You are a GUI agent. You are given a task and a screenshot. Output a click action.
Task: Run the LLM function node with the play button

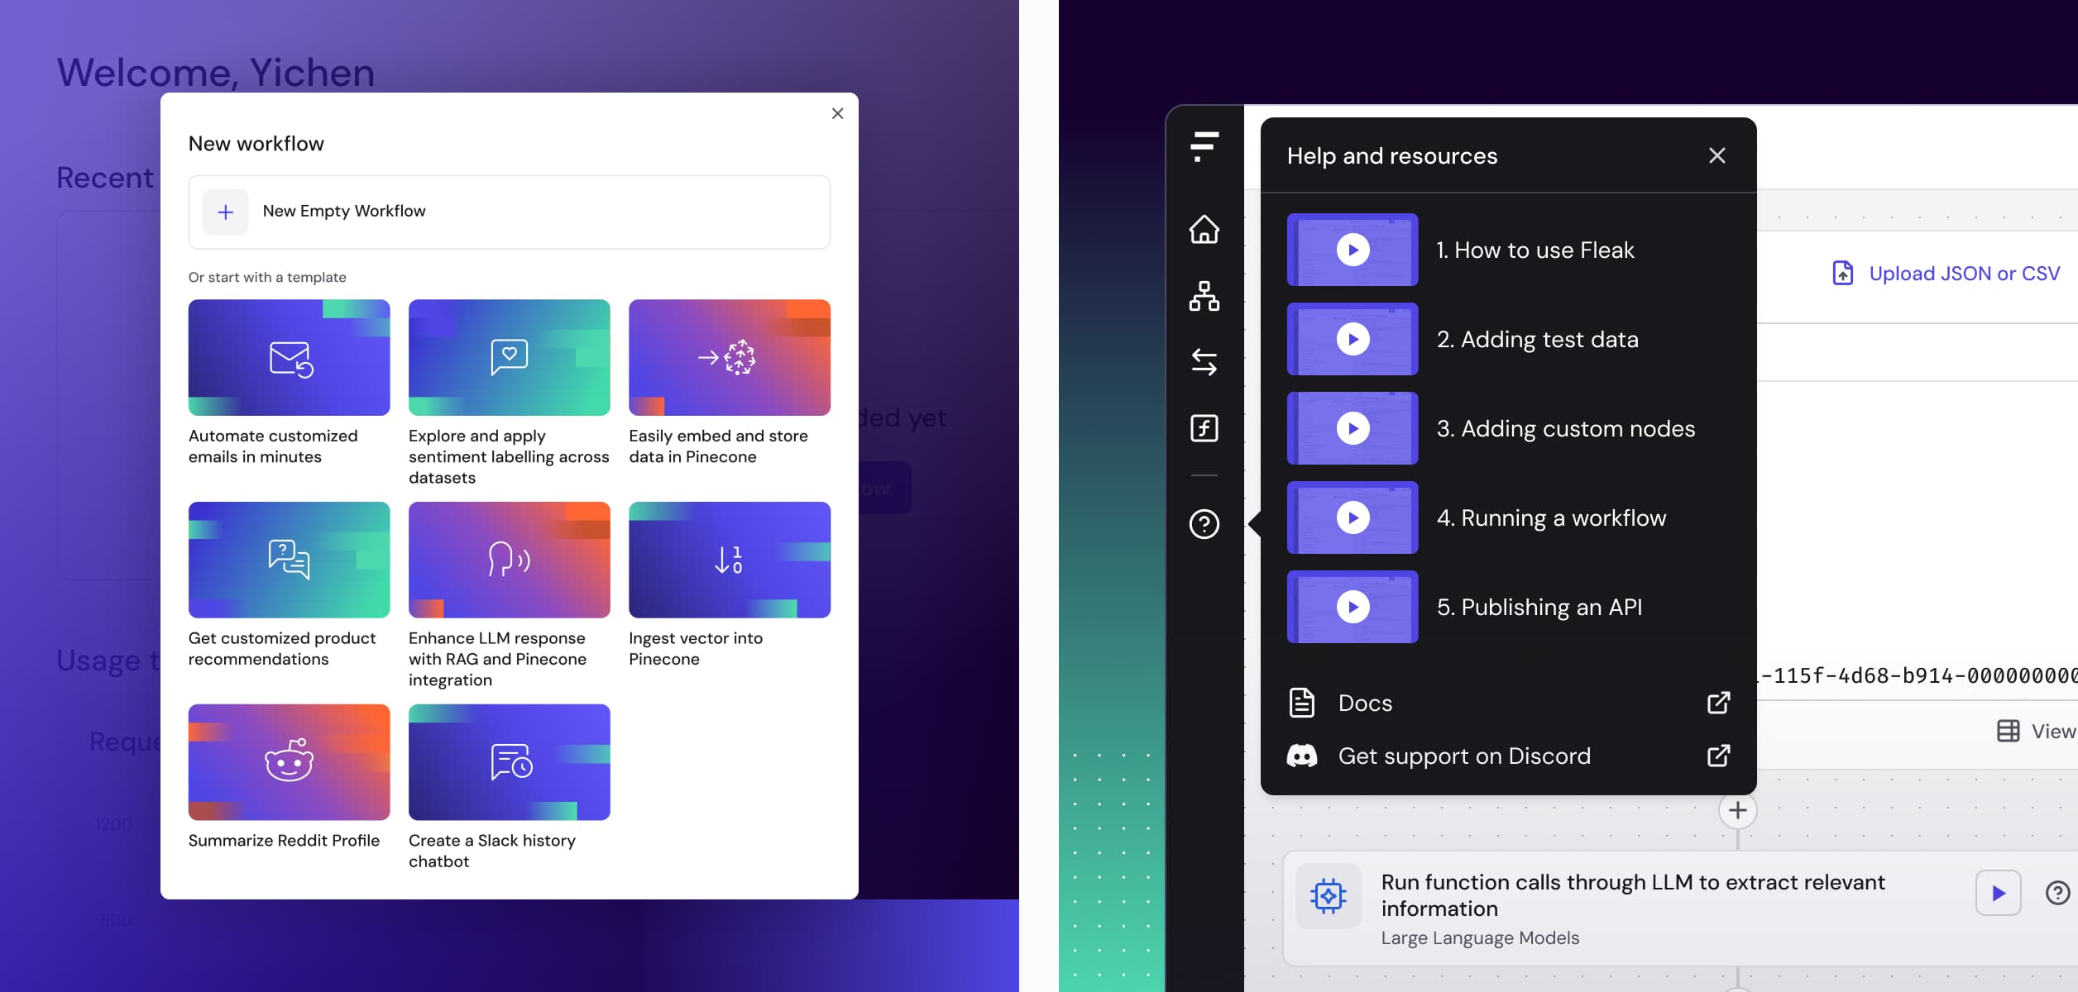tap(1998, 893)
